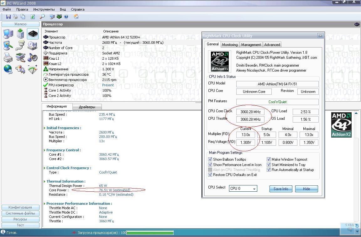Select the Power battery and plug icon

(20, 69)
